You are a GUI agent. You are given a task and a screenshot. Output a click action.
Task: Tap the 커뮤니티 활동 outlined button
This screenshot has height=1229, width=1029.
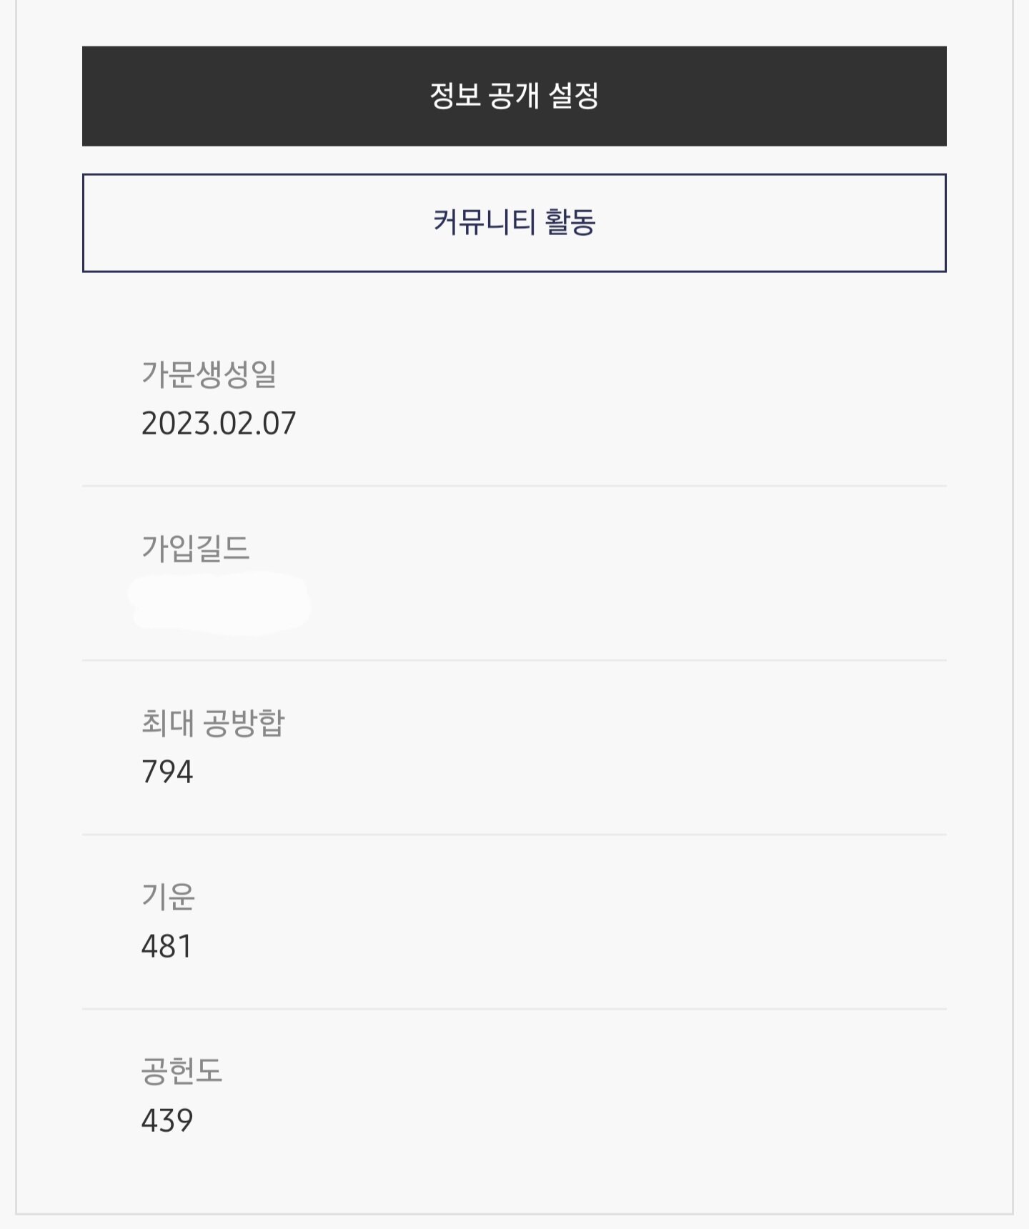pyautogui.click(x=514, y=222)
